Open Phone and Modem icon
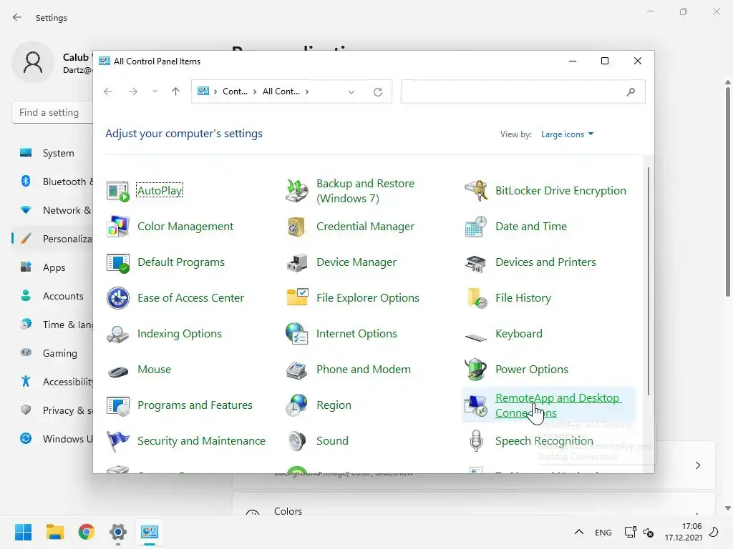This screenshot has height=549, width=733. pos(297,370)
